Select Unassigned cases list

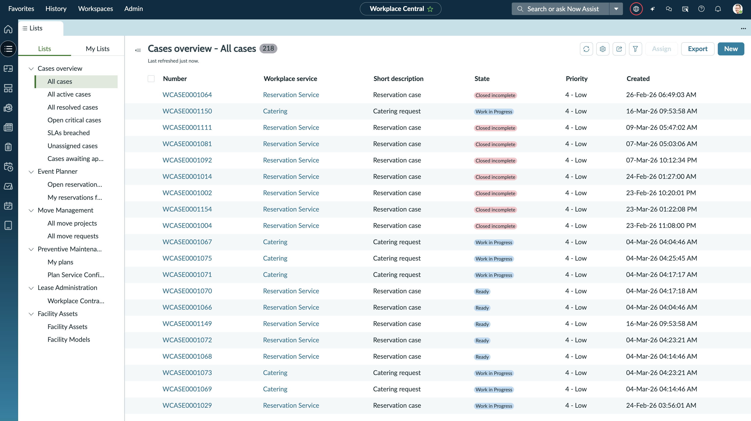point(72,146)
